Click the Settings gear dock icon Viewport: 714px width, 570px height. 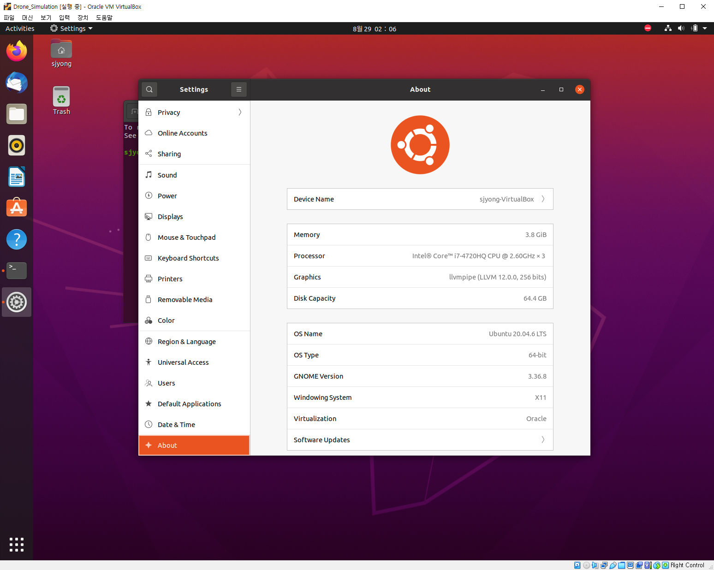point(17,302)
